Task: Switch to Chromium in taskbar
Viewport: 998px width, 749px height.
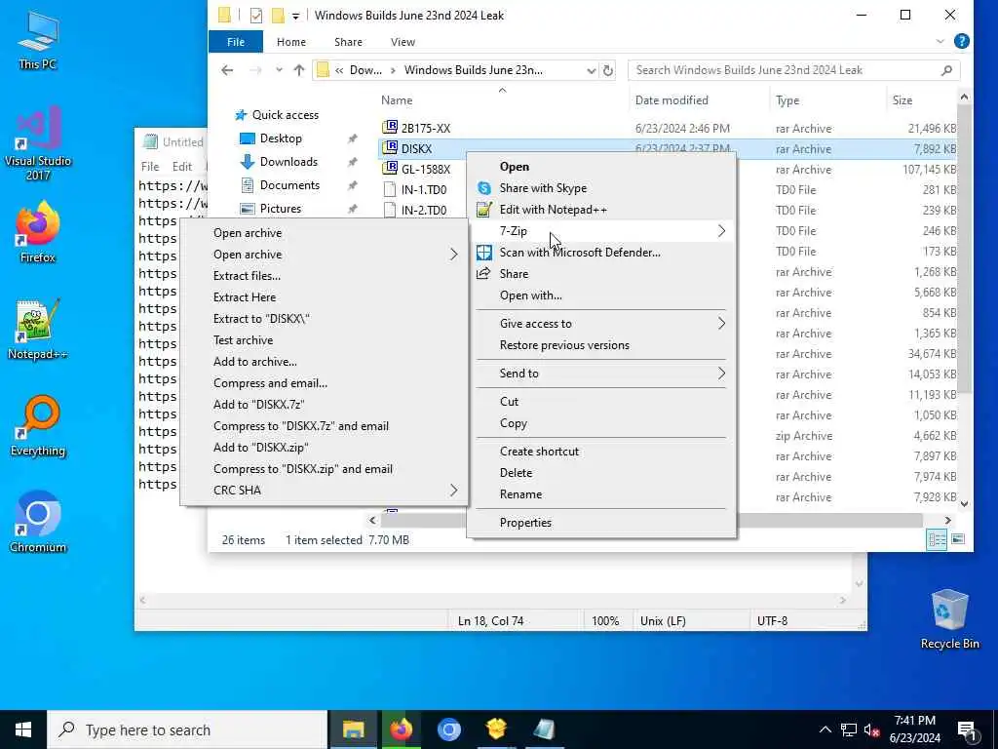Action: [x=448, y=729]
